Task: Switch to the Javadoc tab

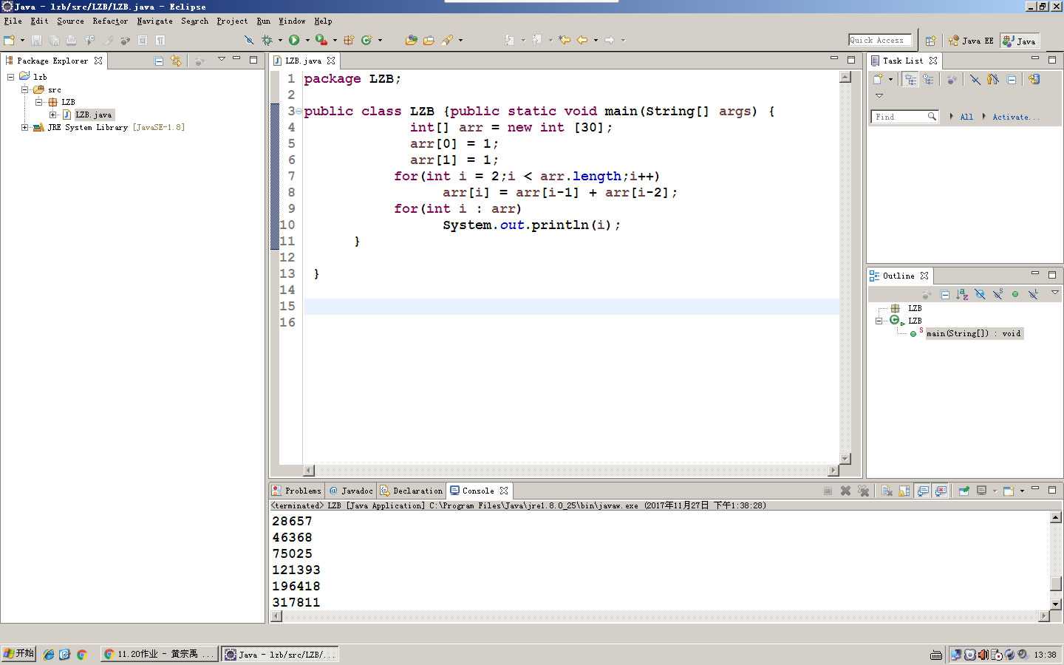Action: 351,491
